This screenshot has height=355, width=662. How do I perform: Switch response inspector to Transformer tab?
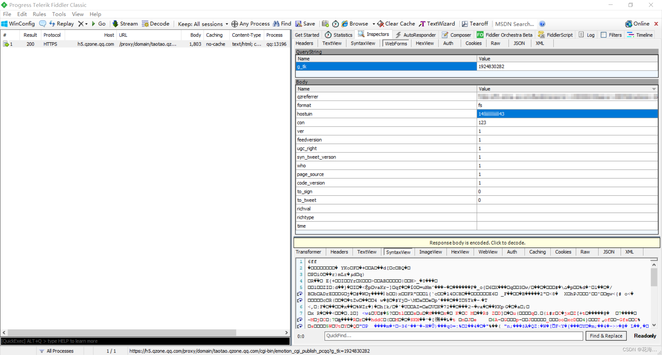point(308,252)
